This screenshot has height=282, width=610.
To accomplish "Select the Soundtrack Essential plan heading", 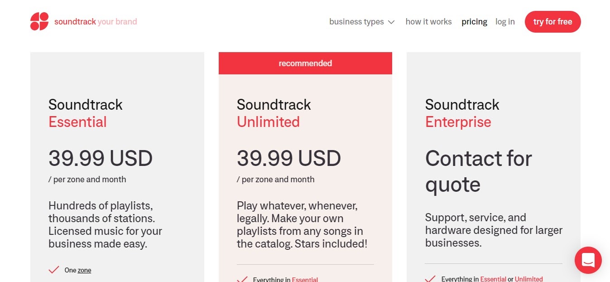I will 86,113.
